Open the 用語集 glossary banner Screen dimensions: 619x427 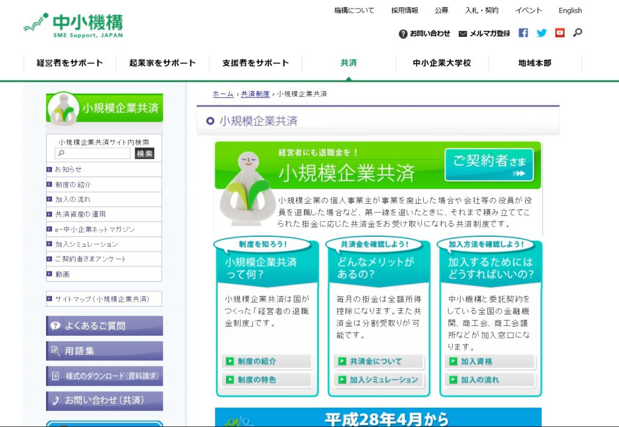105,351
